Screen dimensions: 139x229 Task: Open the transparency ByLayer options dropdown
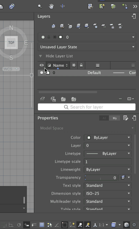pyautogui.click(x=125, y=178)
